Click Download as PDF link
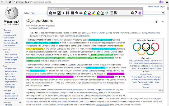The height and width of the screenshot is (106, 169). tap(12, 96)
